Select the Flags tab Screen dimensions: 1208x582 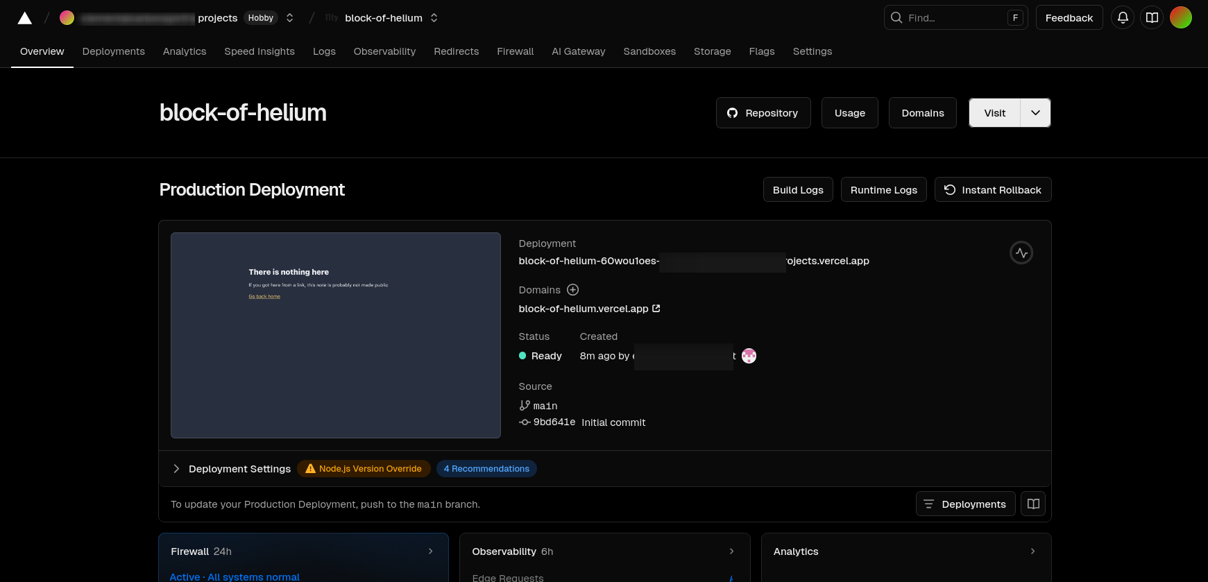coord(762,51)
